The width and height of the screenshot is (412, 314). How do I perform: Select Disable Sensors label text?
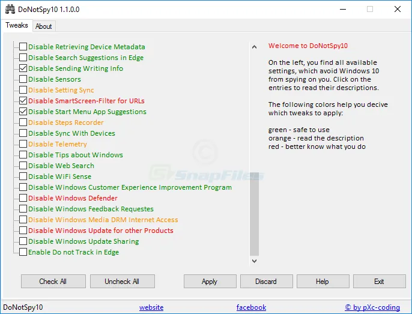[x=55, y=79]
